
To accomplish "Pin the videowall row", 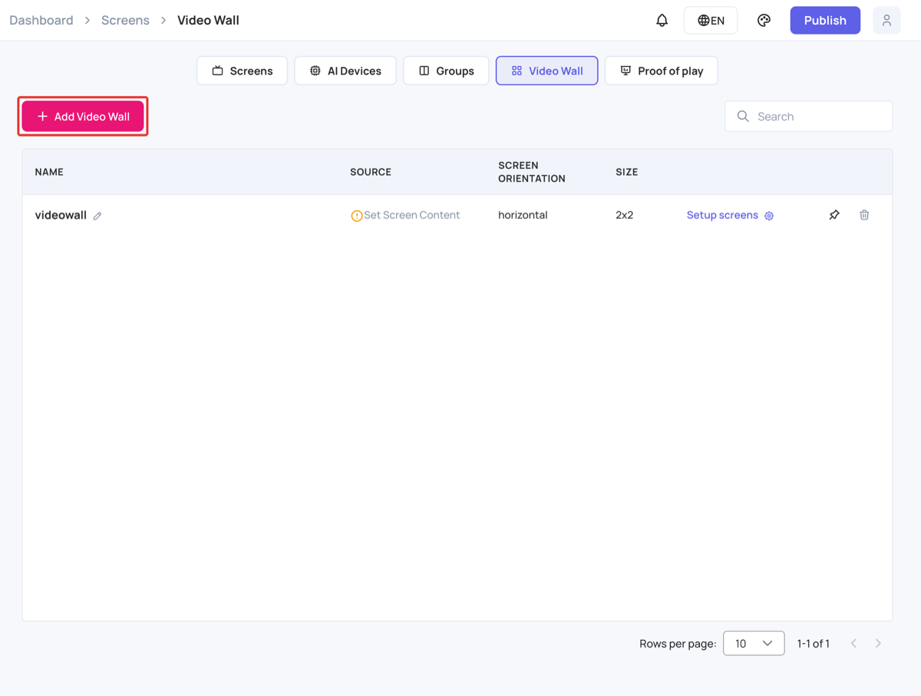I will coord(834,215).
